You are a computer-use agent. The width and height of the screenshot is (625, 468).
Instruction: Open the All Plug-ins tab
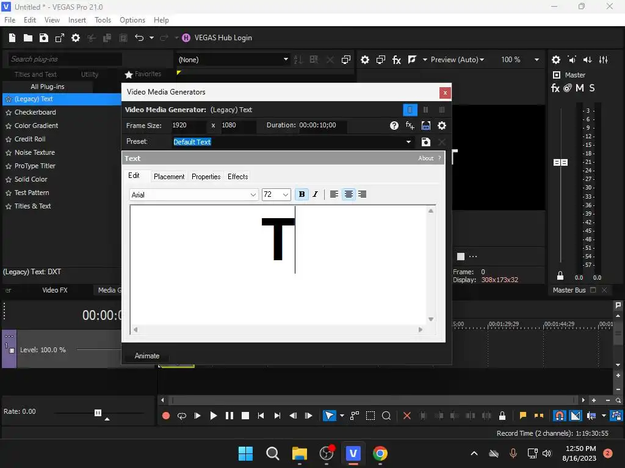point(48,87)
